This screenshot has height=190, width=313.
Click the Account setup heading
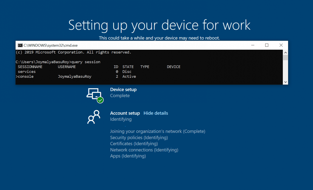pyautogui.click(x=125, y=113)
